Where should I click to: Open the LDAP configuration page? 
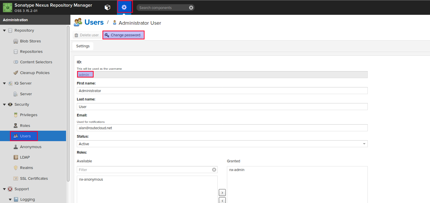tap(25, 157)
